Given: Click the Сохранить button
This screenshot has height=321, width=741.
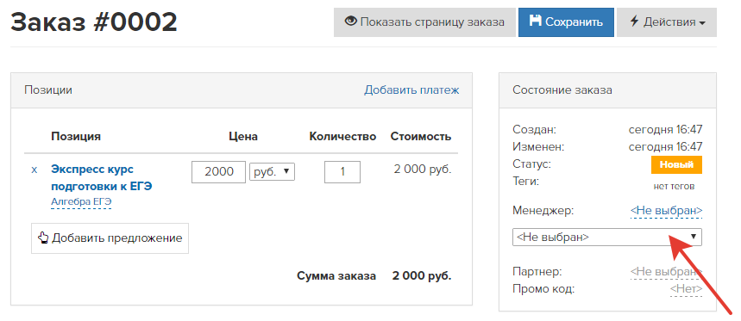Looking at the screenshot, I should click(x=566, y=22).
